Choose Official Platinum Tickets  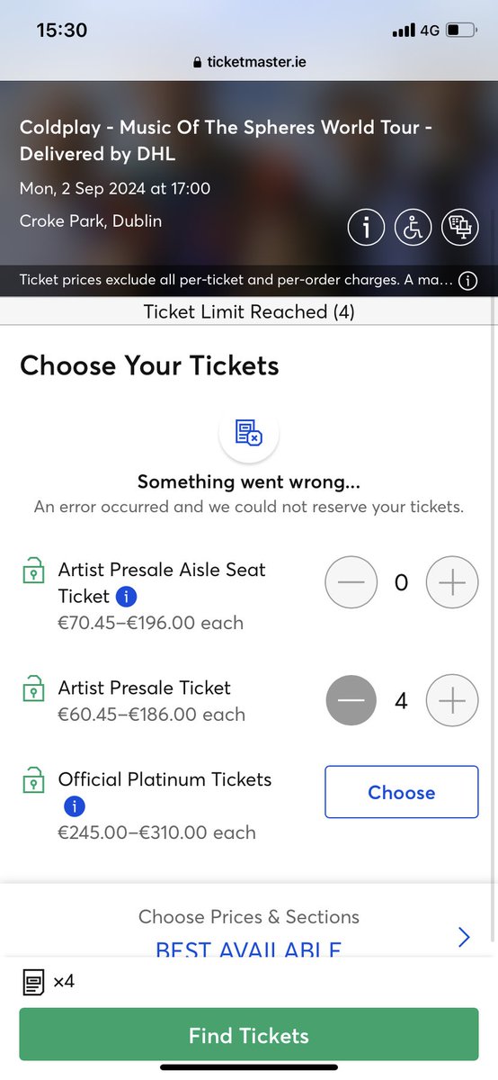click(x=402, y=792)
